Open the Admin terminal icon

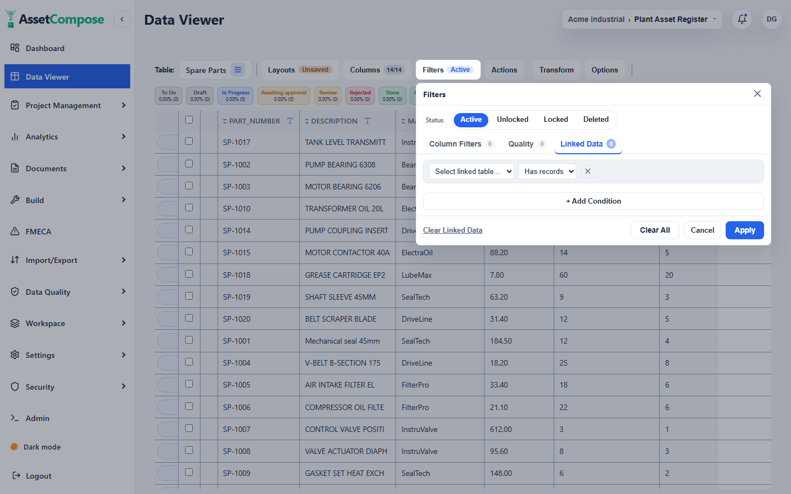click(x=15, y=418)
